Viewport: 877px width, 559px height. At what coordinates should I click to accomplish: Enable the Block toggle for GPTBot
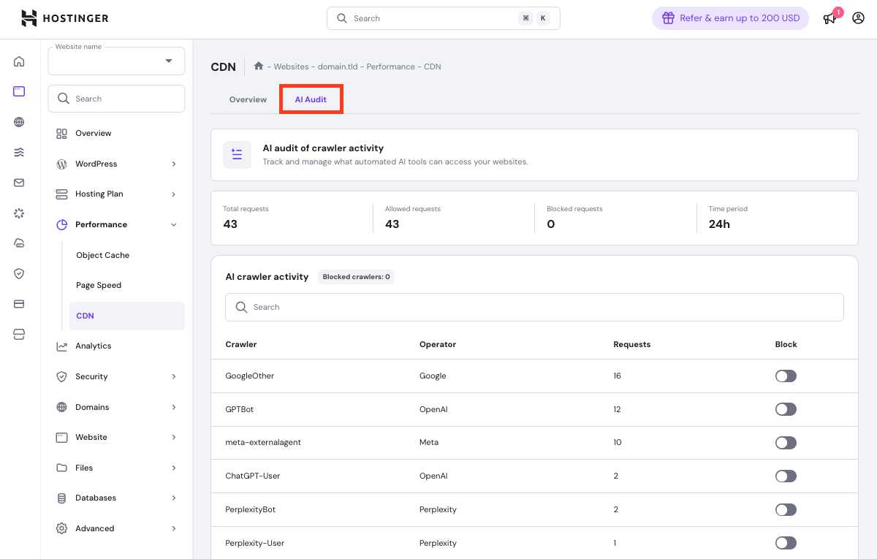pos(786,409)
